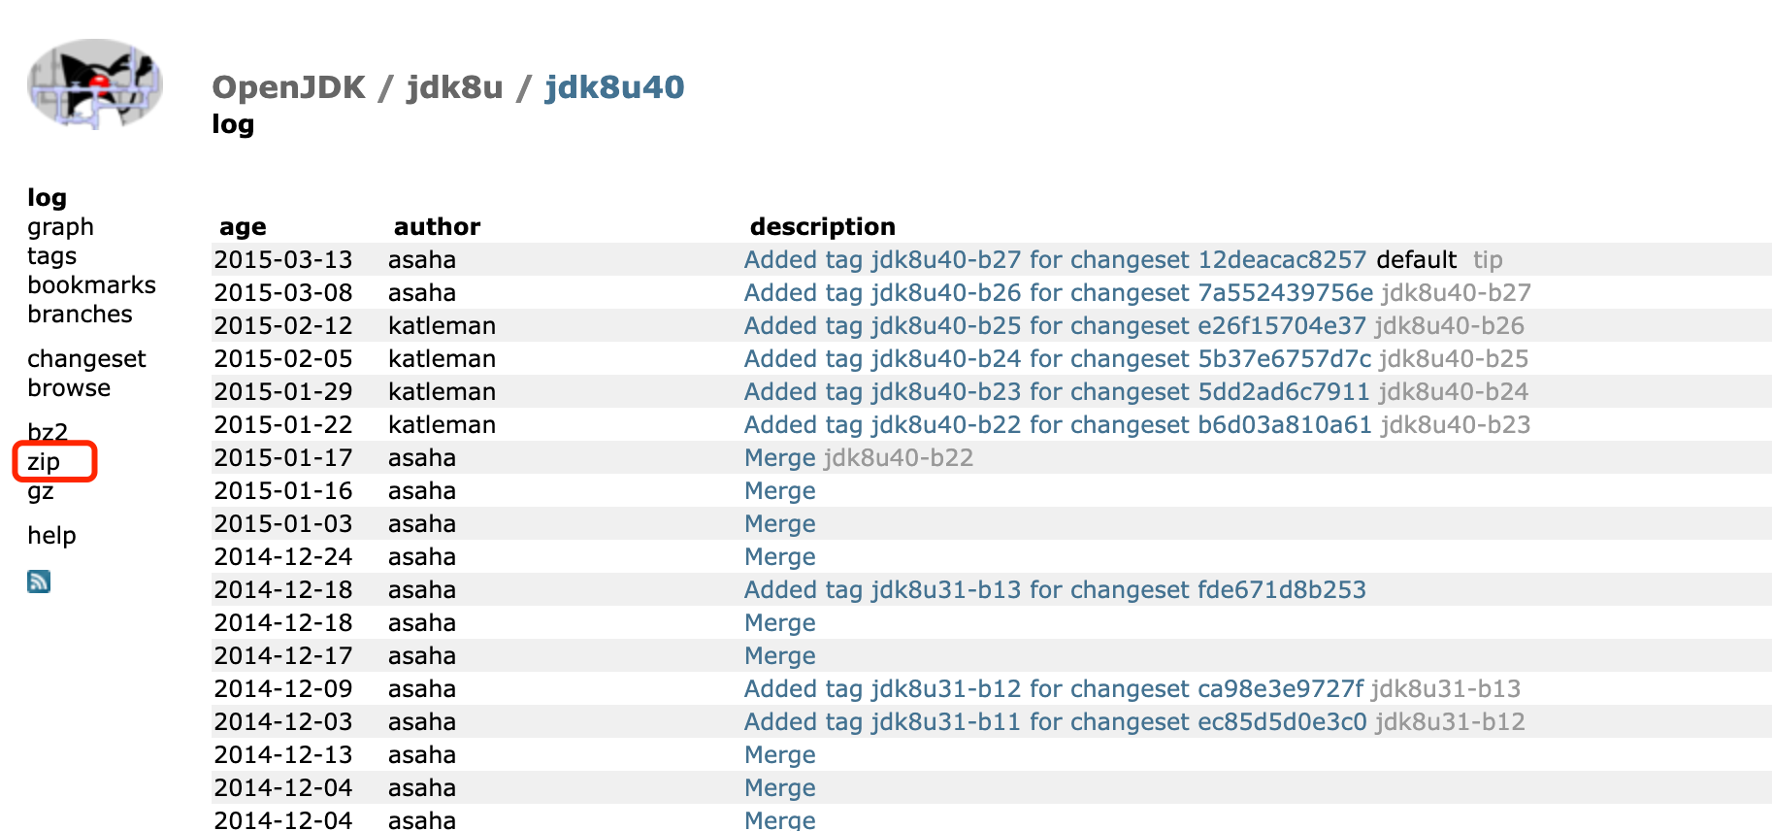This screenshot has width=1772, height=831.
Task: Click the date 2015-03-08
Action: coord(283,293)
